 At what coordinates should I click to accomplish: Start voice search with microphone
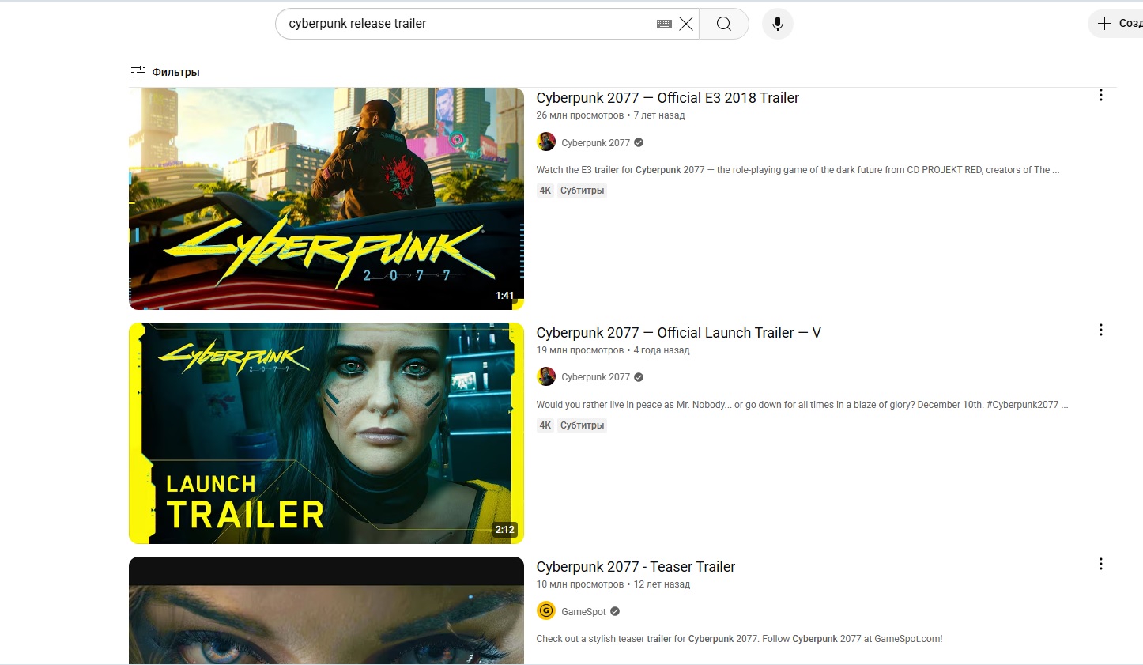778,24
